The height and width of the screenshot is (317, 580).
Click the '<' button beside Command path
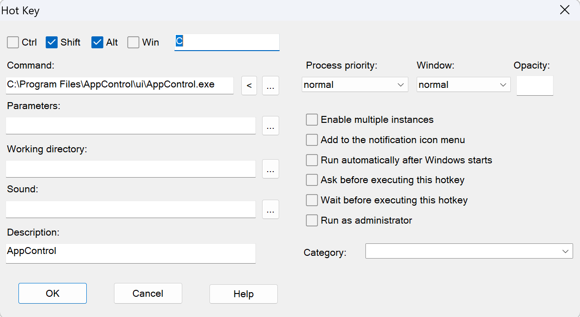click(x=249, y=86)
